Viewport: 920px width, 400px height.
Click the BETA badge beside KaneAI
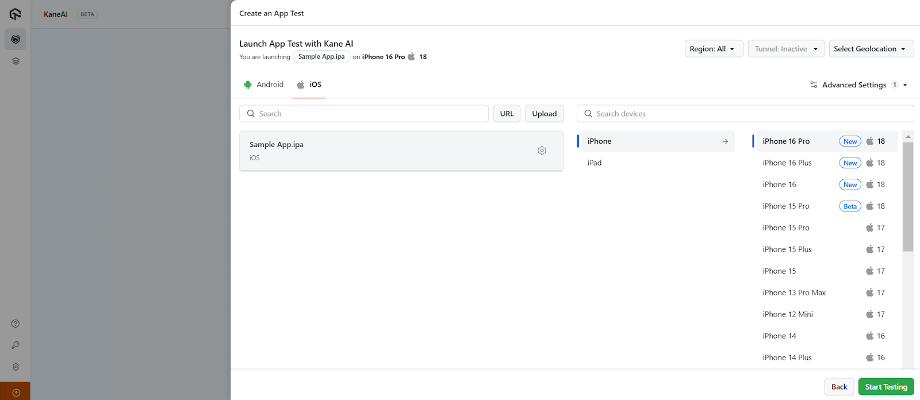(x=87, y=14)
